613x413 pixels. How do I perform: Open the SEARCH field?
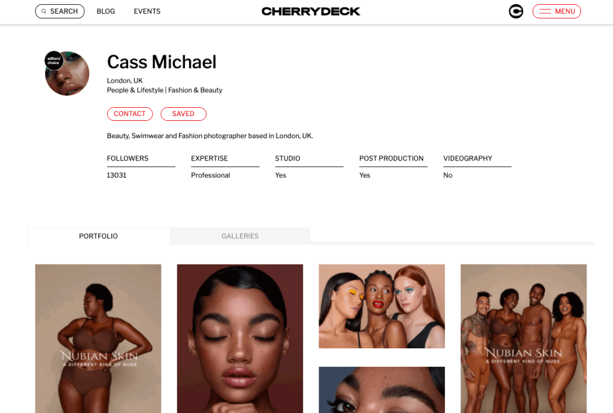[x=60, y=11]
